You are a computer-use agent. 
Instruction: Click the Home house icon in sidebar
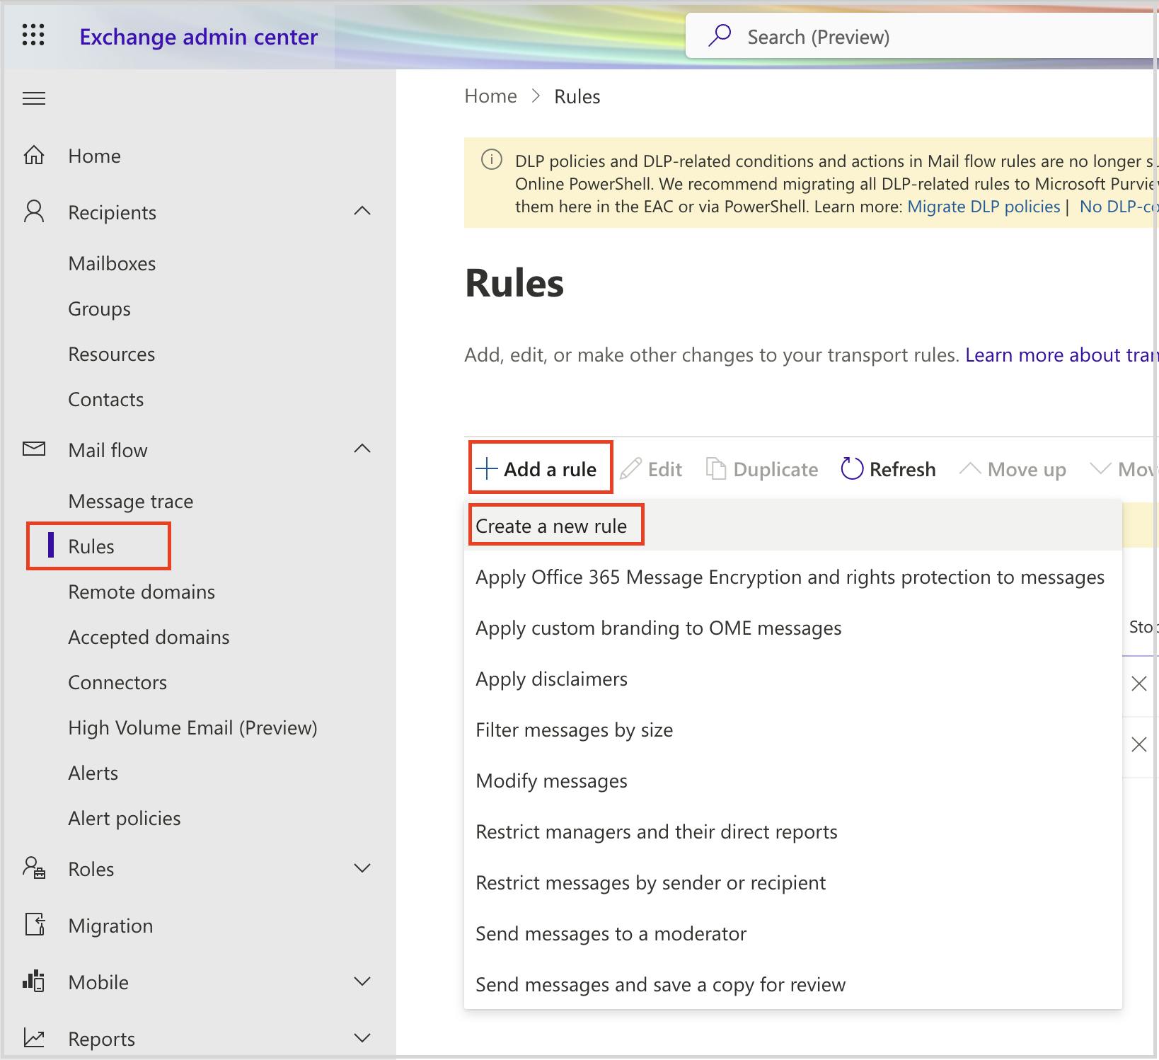[34, 155]
